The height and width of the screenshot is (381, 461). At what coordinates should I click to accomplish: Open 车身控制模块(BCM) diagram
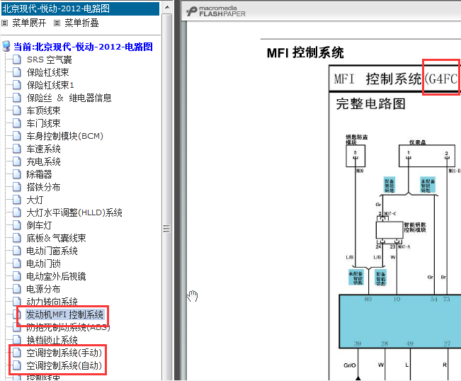pos(65,136)
